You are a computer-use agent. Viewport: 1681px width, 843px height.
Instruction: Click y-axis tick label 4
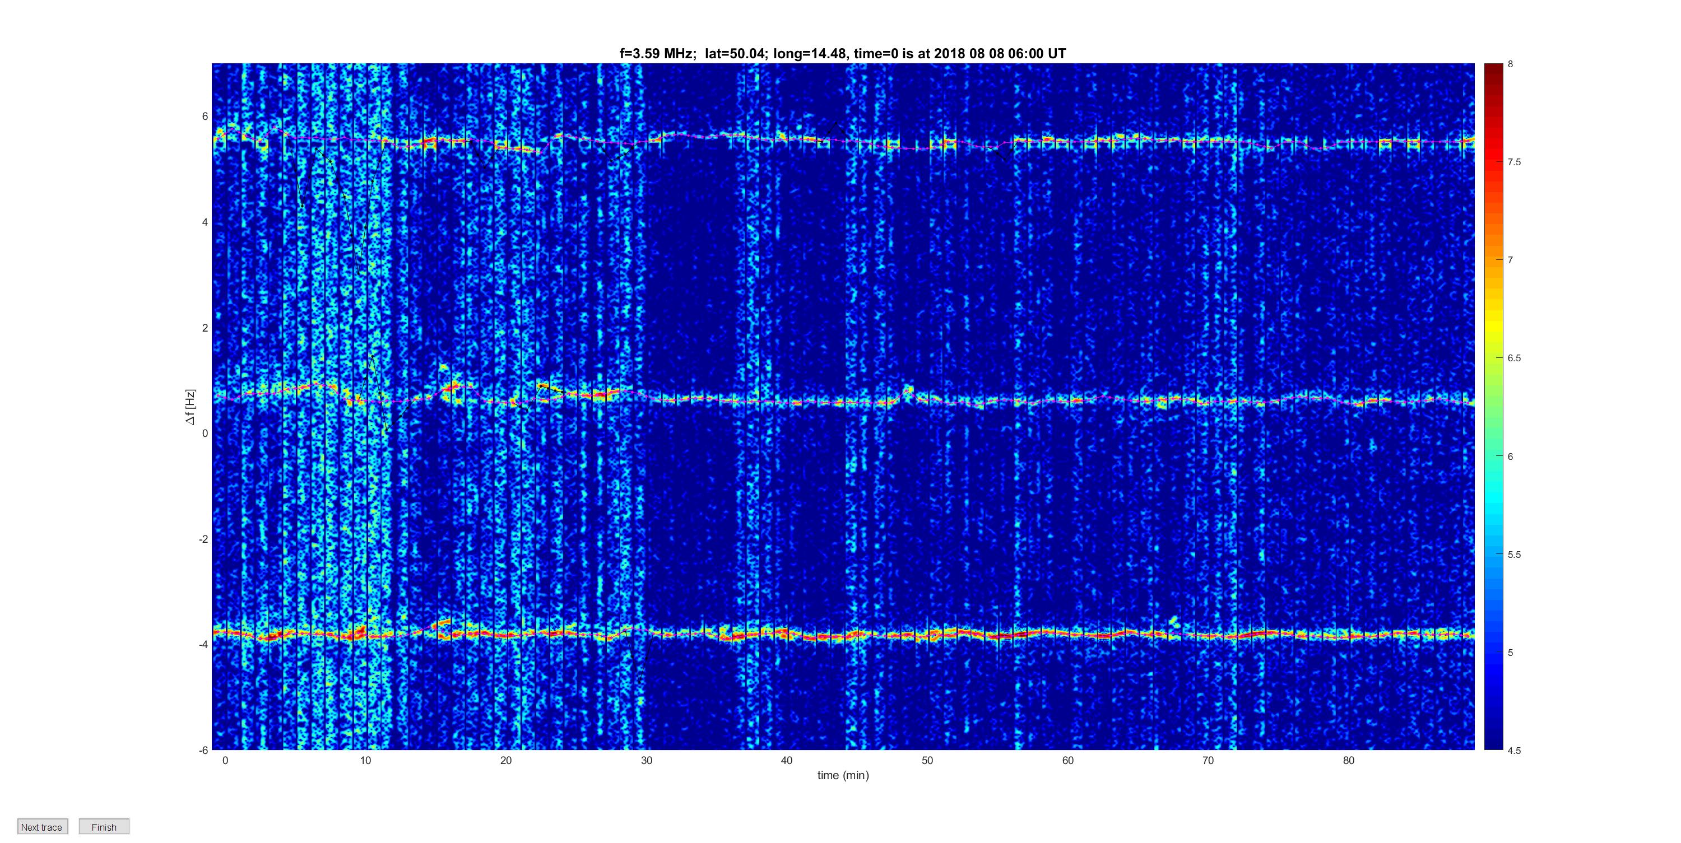pos(205,222)
